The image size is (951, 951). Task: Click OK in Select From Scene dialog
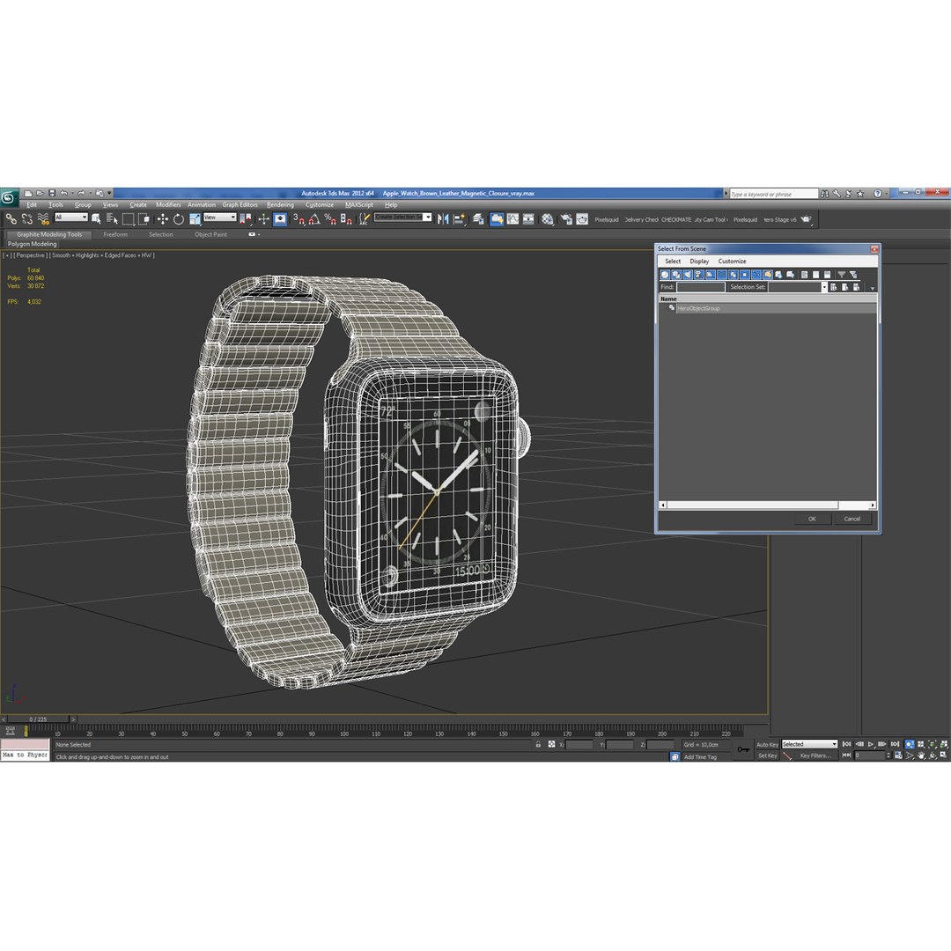(812, 519)
